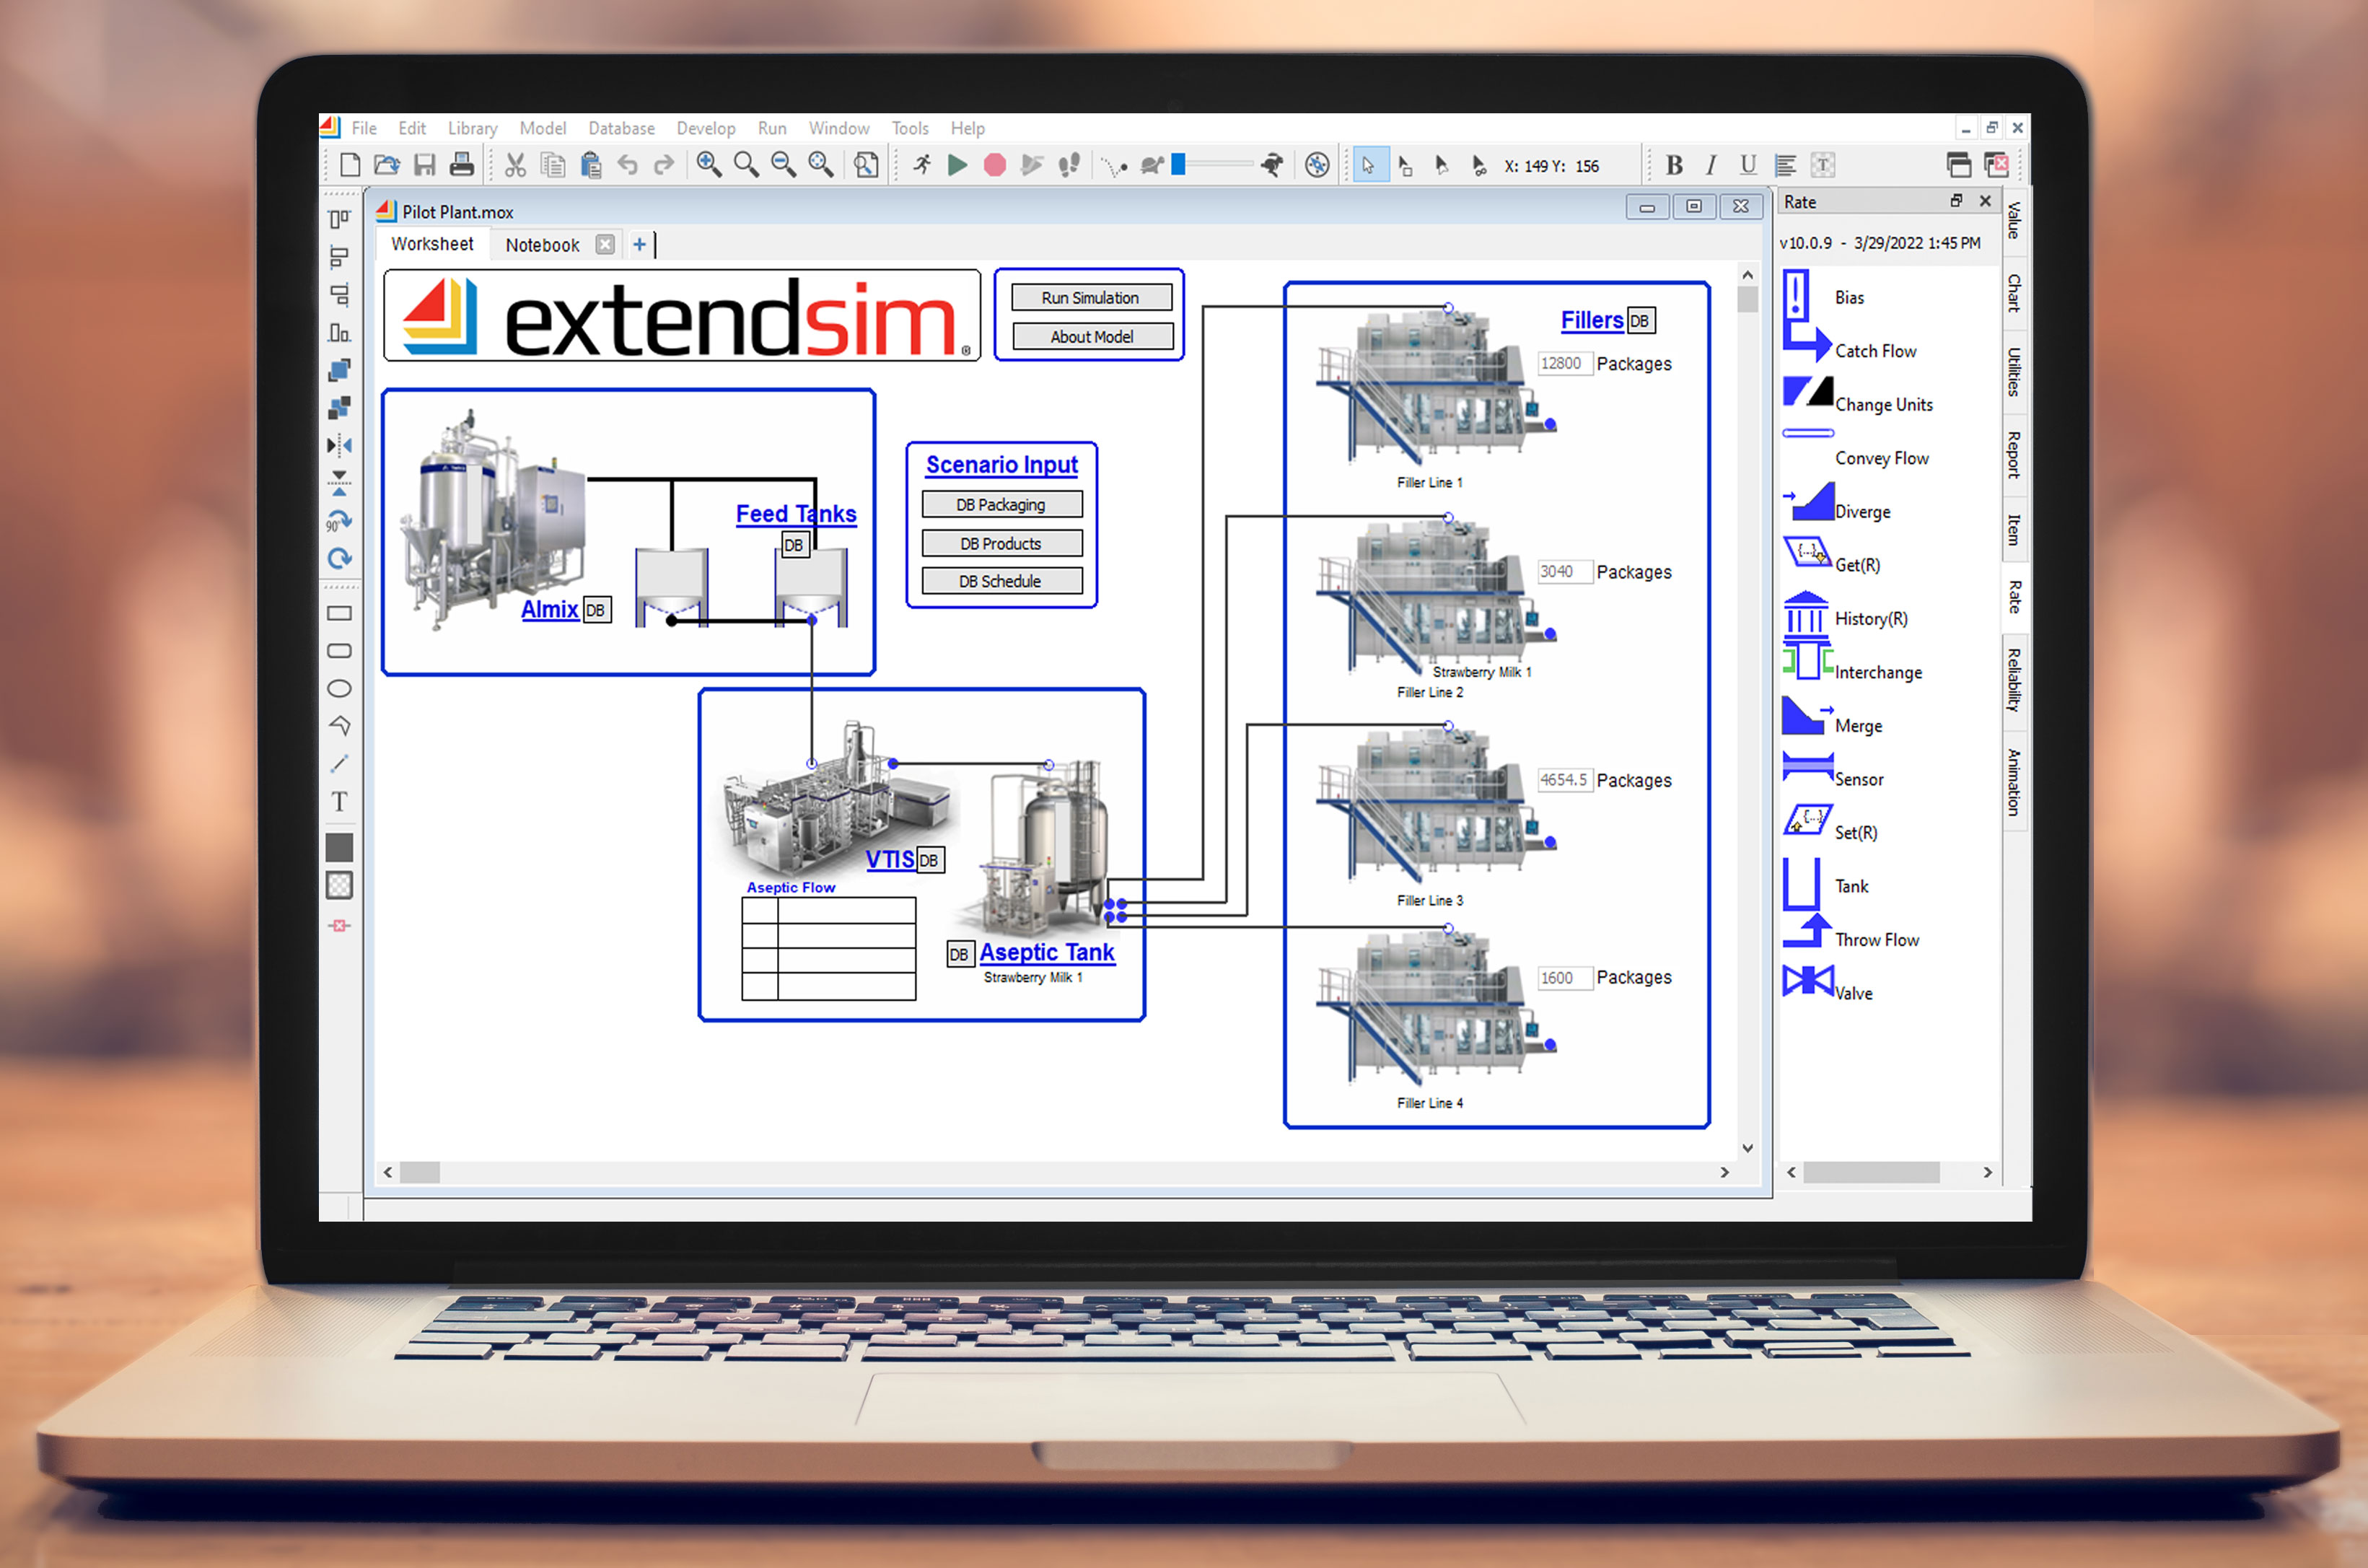Click the DB Schedule button

tap(1001, 582)
